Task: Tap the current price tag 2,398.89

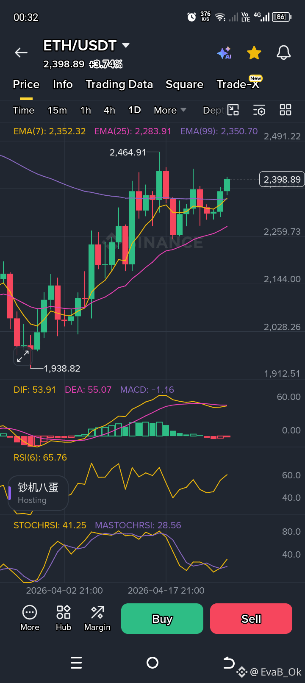Action: tap(282, 179)
